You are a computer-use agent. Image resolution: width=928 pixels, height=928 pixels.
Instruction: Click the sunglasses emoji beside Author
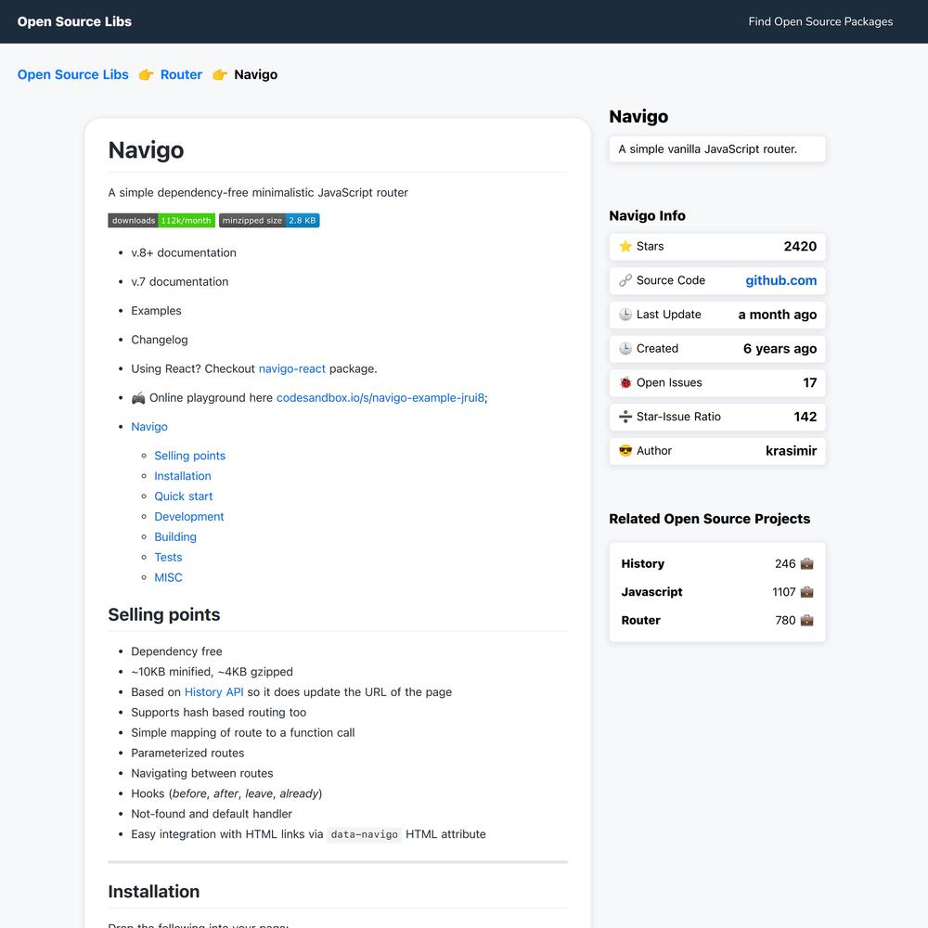pos(625,451)
